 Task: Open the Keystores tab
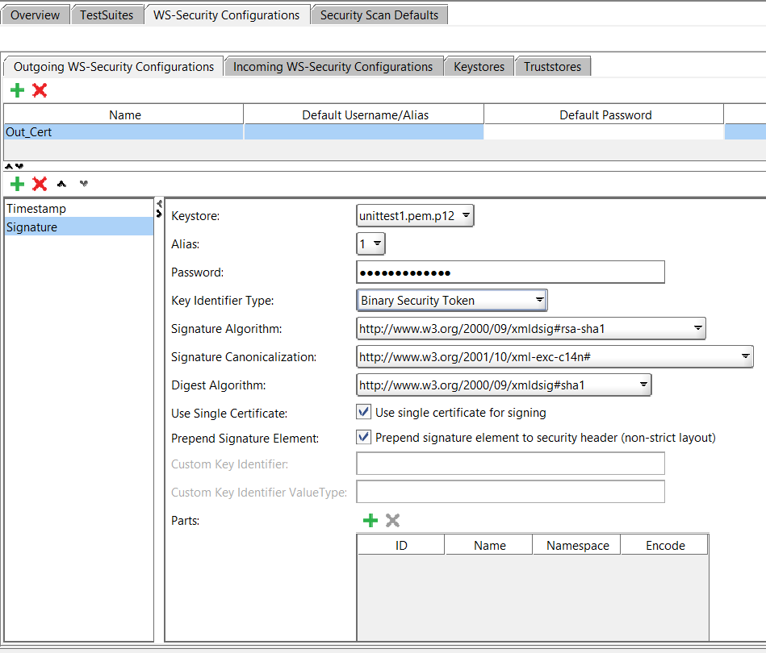[479, 67]
